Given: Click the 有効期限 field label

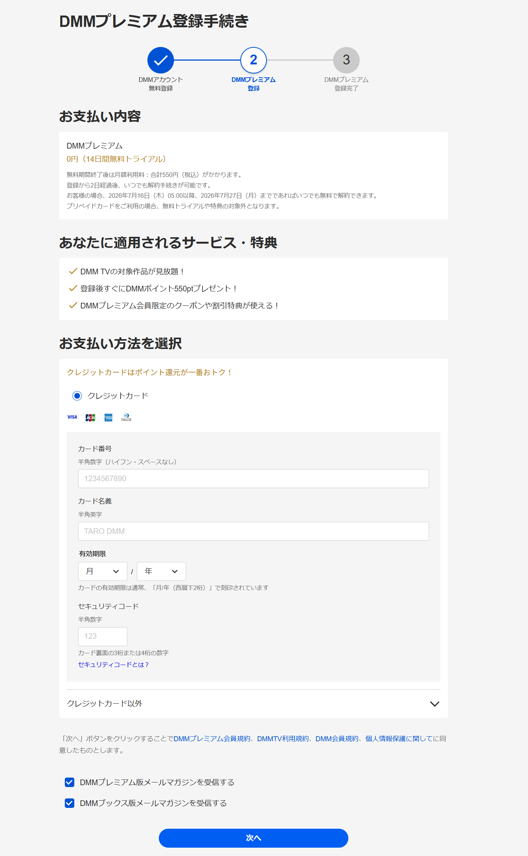Looking at the screenshot, I should (x=92, y=554).
